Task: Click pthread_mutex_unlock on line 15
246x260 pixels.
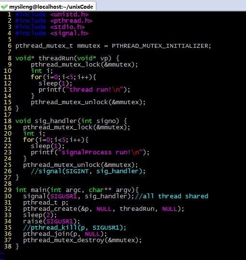Action: [x=69, y=102]
